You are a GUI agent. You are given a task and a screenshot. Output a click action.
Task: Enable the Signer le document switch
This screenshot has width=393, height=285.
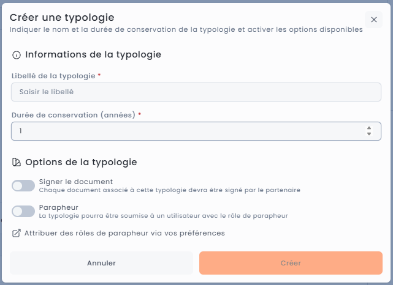point(23,185)
